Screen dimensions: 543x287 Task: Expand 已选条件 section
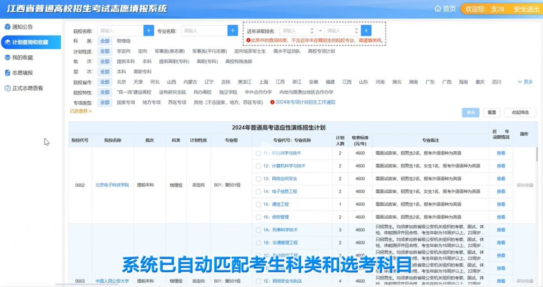(81, 112)
